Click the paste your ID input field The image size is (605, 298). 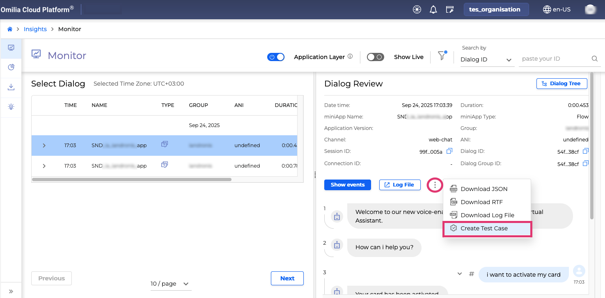[554, 59]
